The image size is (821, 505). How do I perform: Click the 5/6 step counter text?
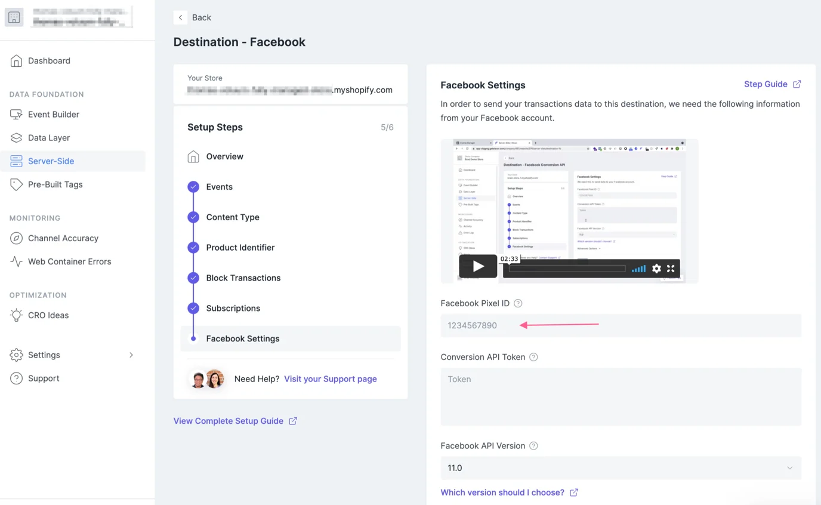point(387,127)
